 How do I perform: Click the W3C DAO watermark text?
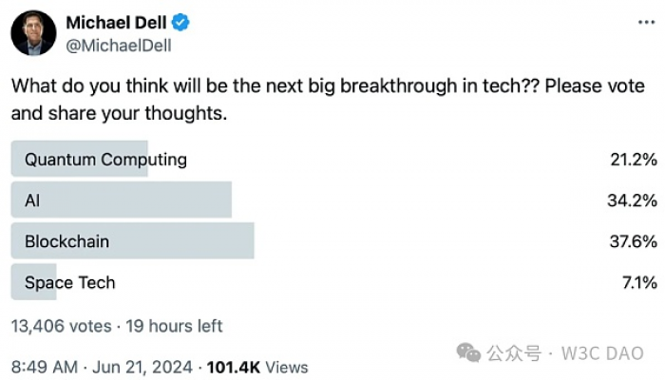pos(602,352)
